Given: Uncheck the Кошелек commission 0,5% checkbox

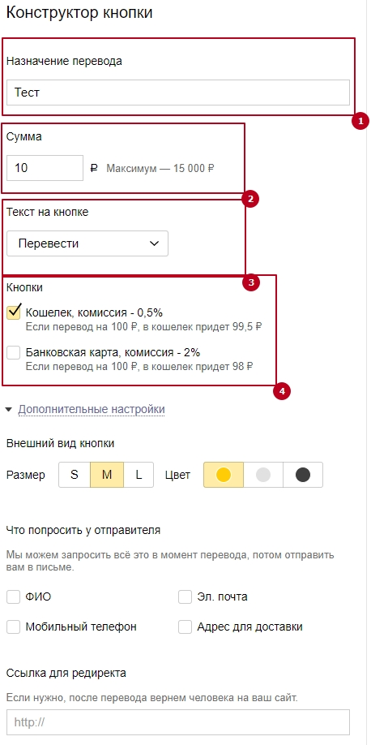Looking at the screenshot, I should pos(14,312).
